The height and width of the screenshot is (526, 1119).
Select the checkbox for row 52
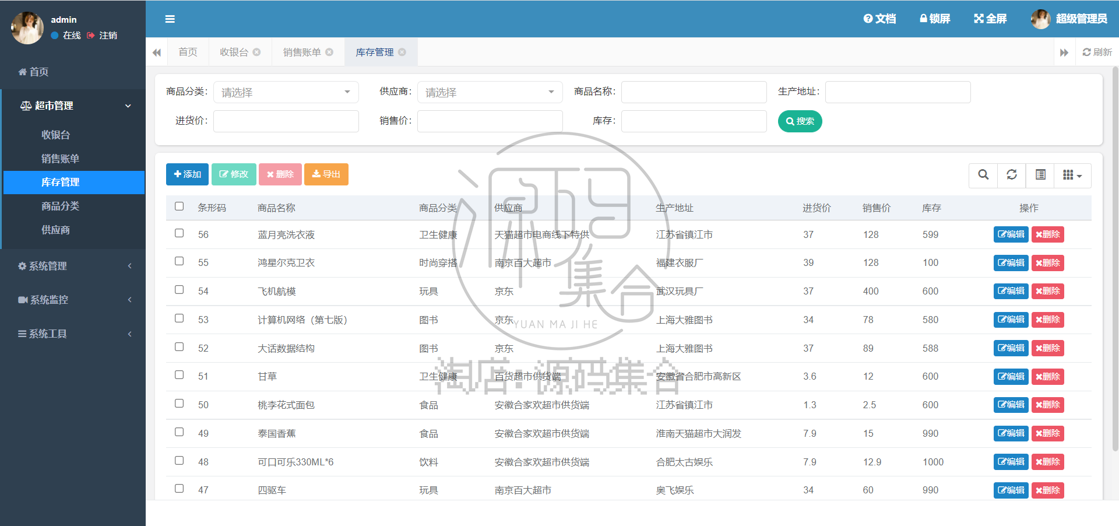pyautogui.click(x=180, y=347)
